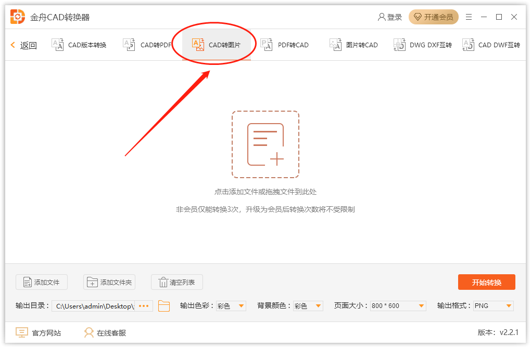Switch to the CAD转PDF tab
Viewport: 531px width, 348px height.
tap(147, 45)
